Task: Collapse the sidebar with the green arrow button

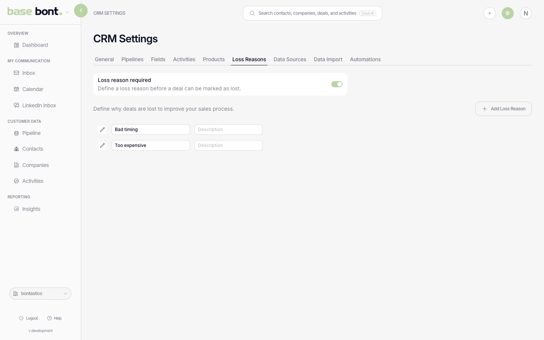Action: tap(81, 11)
